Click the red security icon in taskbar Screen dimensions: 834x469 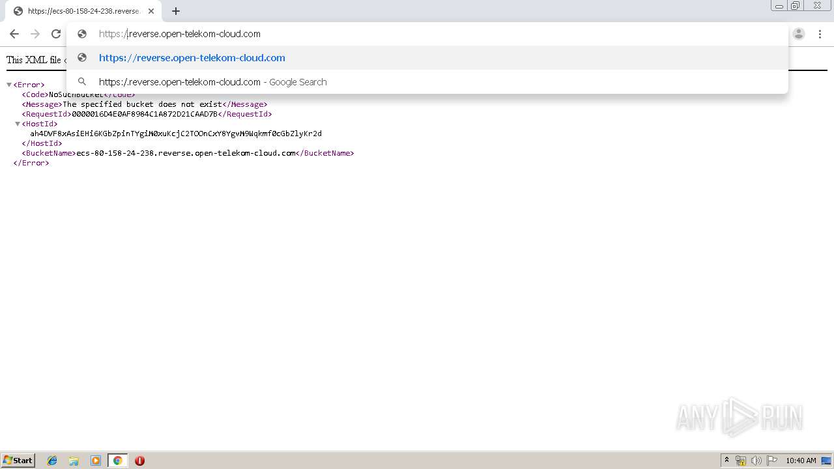pos(139,461)
